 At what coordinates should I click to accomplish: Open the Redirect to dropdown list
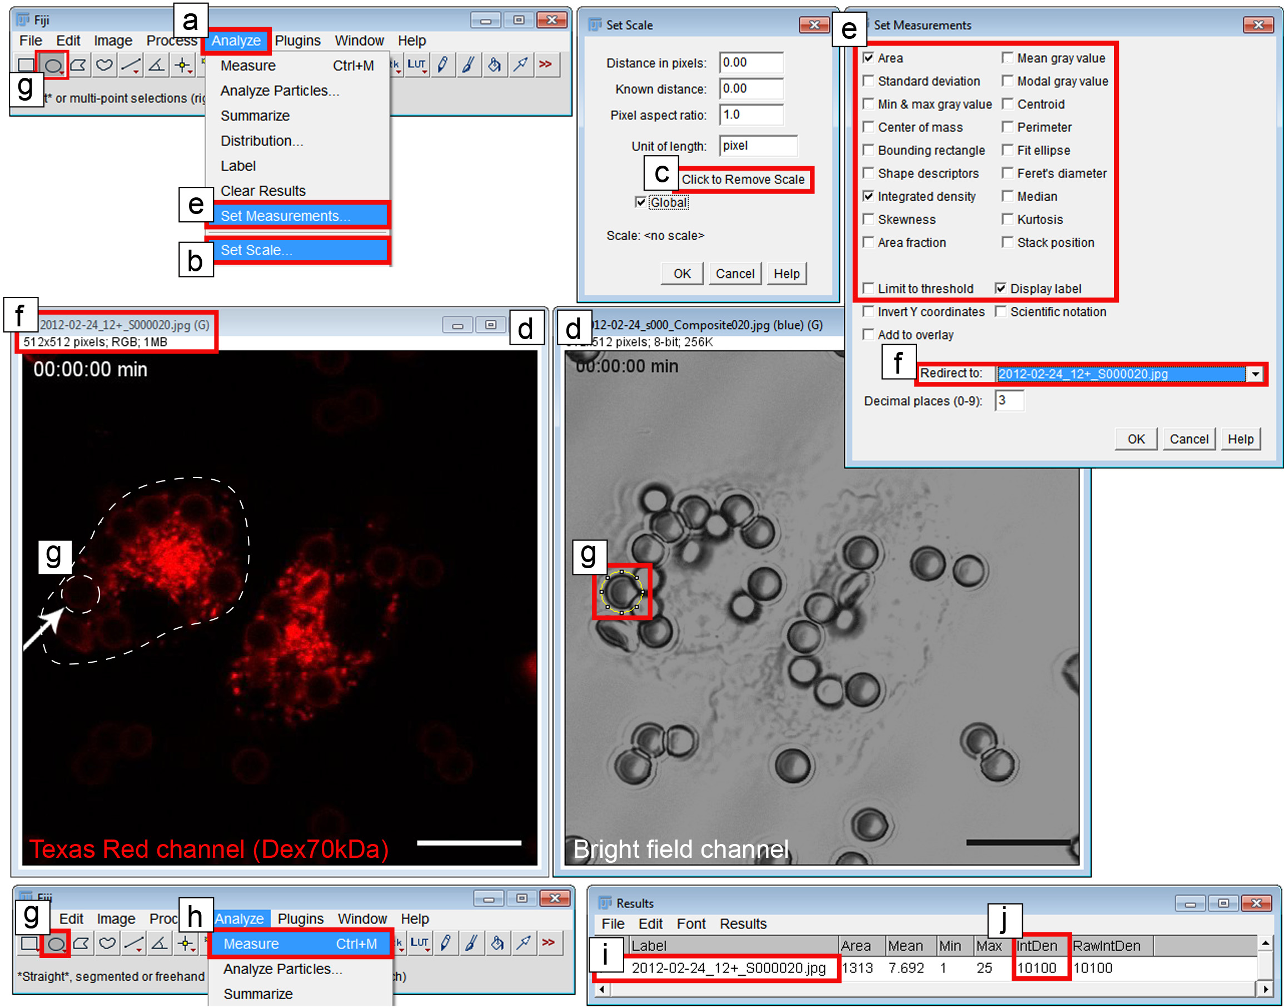(x=1255, y=374)
